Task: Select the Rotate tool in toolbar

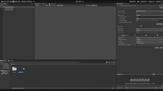Action: 8,2
